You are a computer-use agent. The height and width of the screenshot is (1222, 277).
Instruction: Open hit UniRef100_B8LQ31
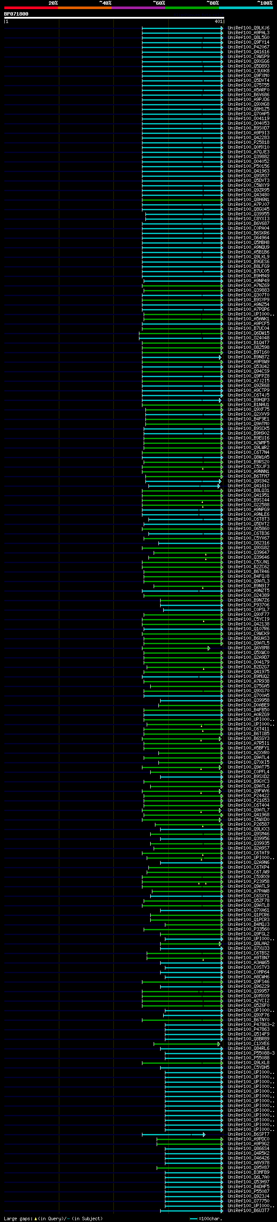248,491
